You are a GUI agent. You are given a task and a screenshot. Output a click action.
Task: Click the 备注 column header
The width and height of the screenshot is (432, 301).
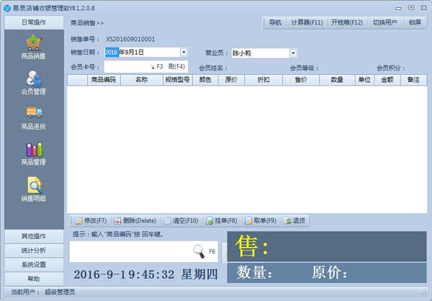point(413,80)
